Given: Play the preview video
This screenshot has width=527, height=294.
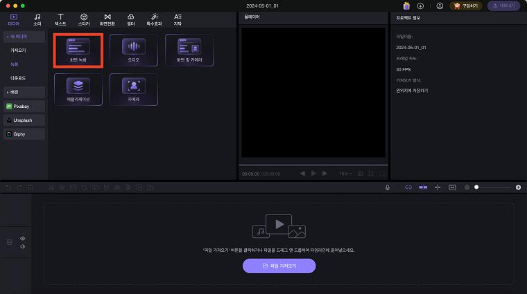Looking at the screenshot, I should (x=313, y=174).
